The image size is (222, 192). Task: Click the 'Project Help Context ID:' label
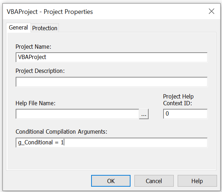tap(178, 100)
